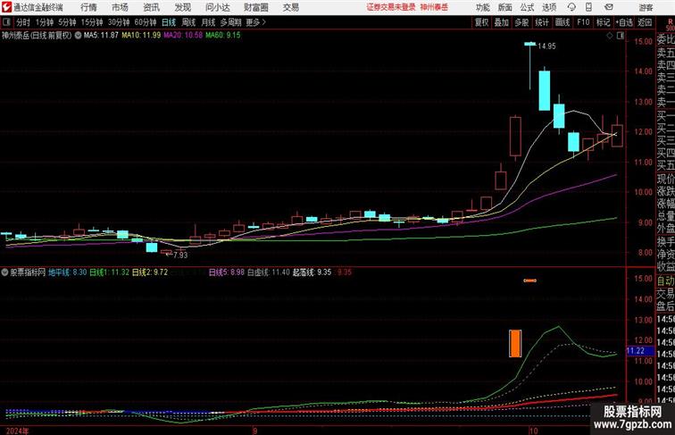This screenshot has height=435, width=675.
Task: Switch to the 分时 chart tab
Action: click(x=23, y=22)
